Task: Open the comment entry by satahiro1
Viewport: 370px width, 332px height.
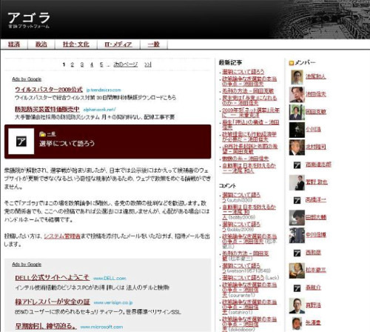Action: (x=249, y=307)
